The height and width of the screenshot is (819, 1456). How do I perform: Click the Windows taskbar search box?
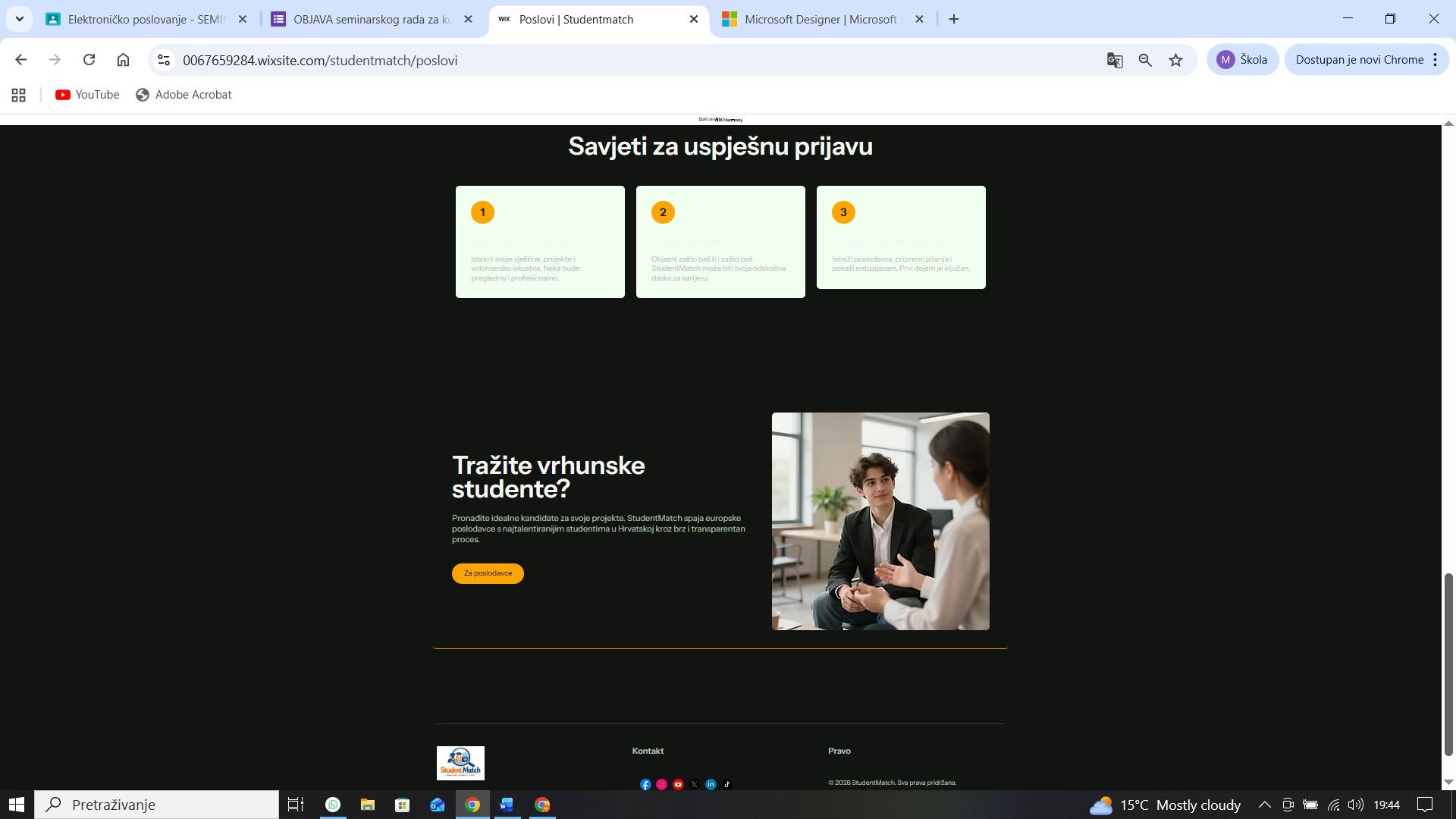[159, 805]
